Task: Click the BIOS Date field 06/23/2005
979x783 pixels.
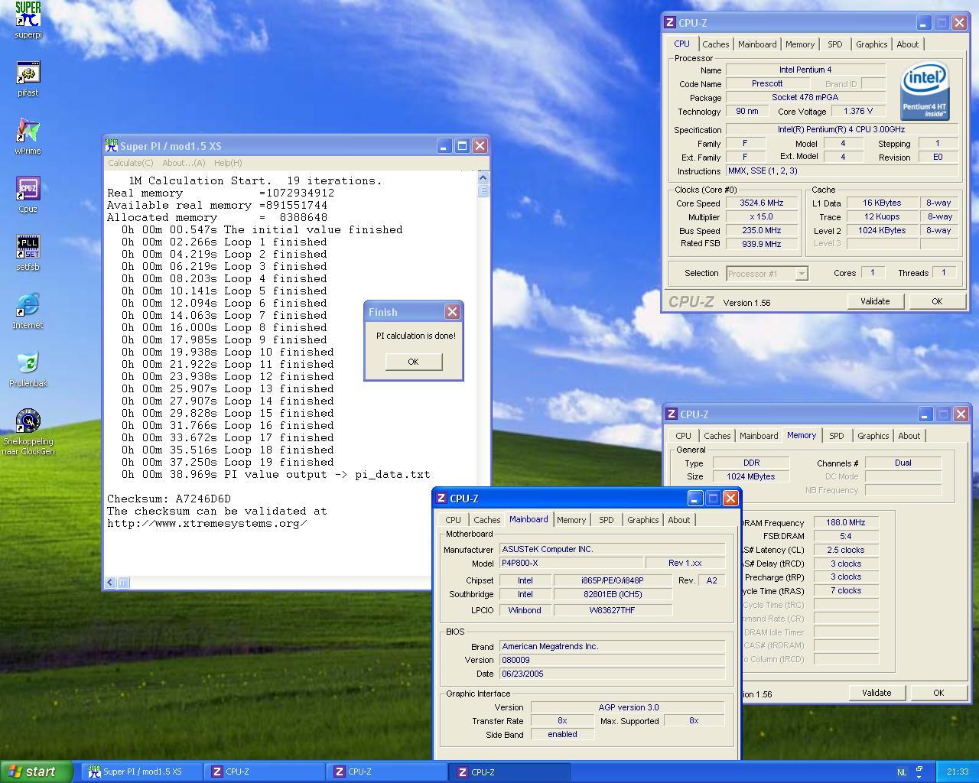Action: [612, 674]
